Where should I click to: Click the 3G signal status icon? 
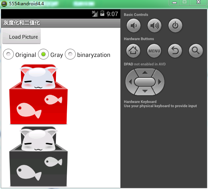(x=95, y=14)
